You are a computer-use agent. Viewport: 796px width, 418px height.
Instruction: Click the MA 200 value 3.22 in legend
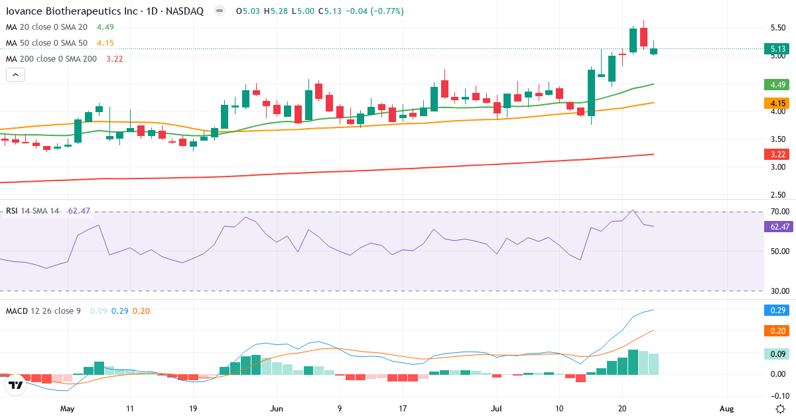[x=113, y=59]
